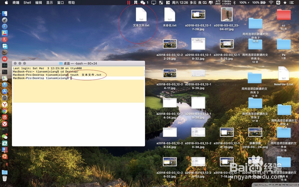The image size is (299, 187).
Task: Open the Trash at the Dock bottom
Action: pos(4,178)
